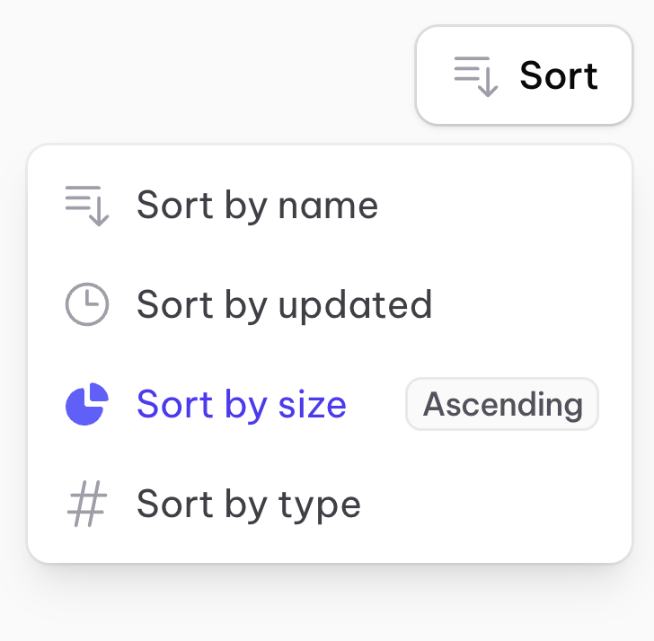The width and height of the screenshot is (654, 641).
Task: Click the 'Sort' text label on top button
Action: [558, 75]
